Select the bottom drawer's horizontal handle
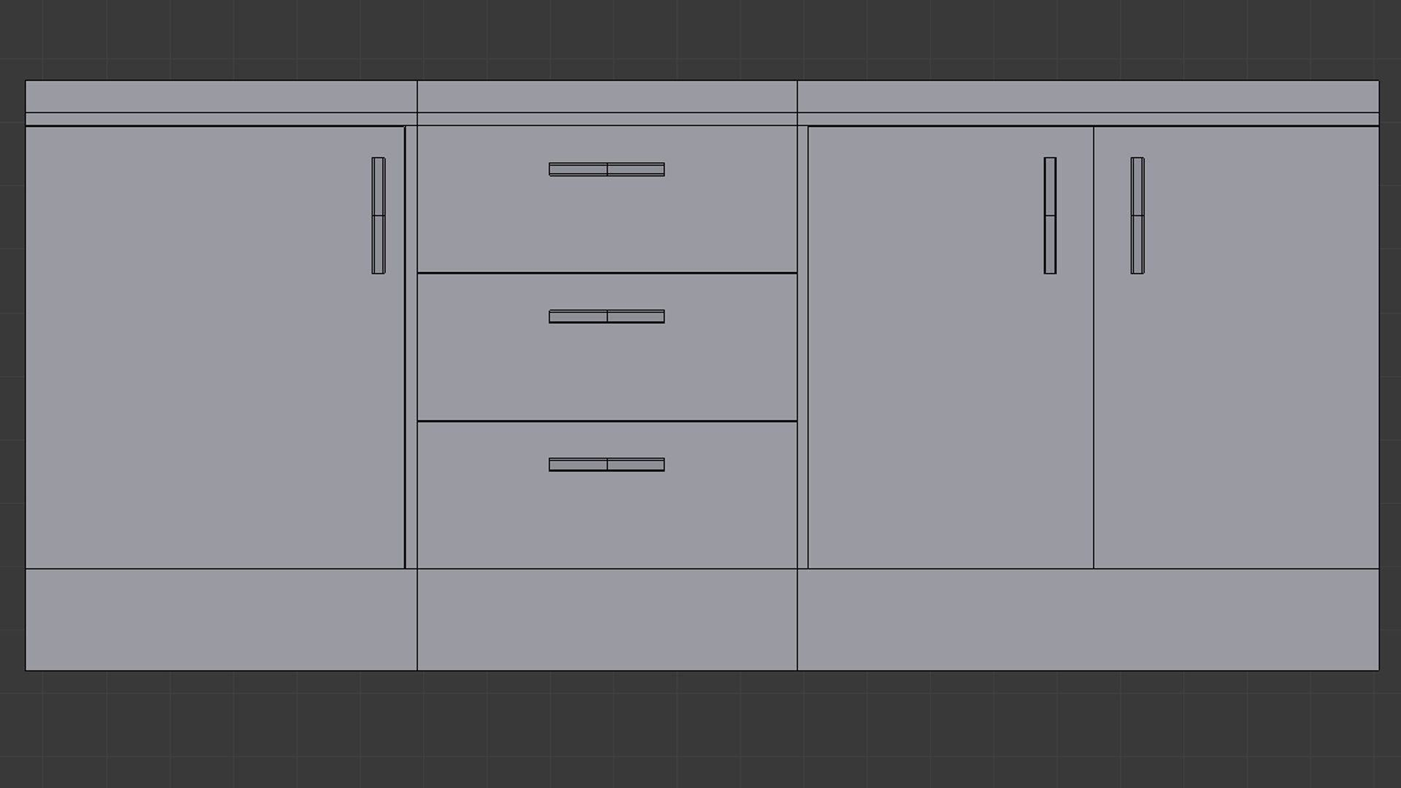Viewport: 1401px width, 788px height. tap(607, 465)
